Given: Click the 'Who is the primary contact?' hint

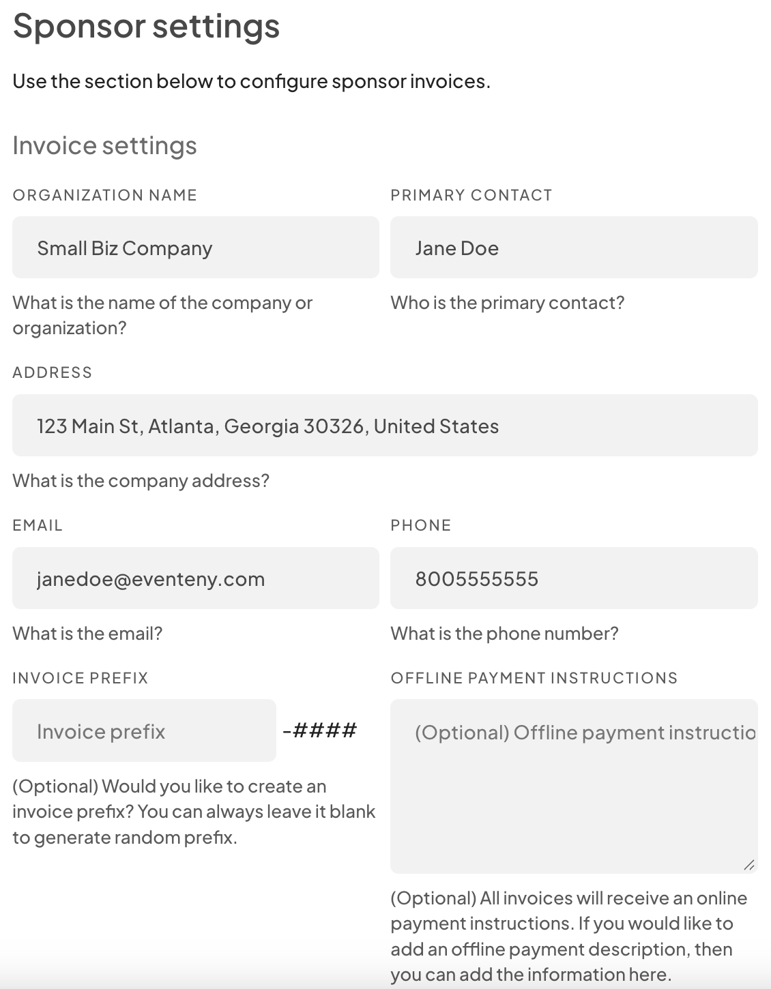Looking at the screenshot, I should coord(507,303).
